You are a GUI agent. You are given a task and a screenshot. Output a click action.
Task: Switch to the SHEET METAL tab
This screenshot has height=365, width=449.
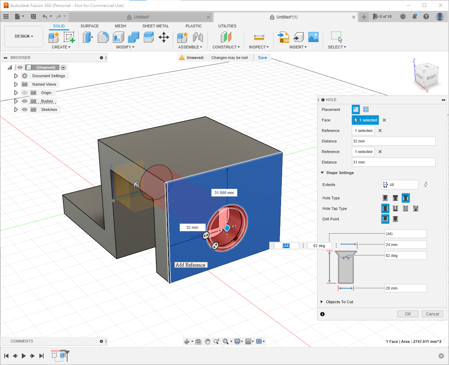(155, 26)
